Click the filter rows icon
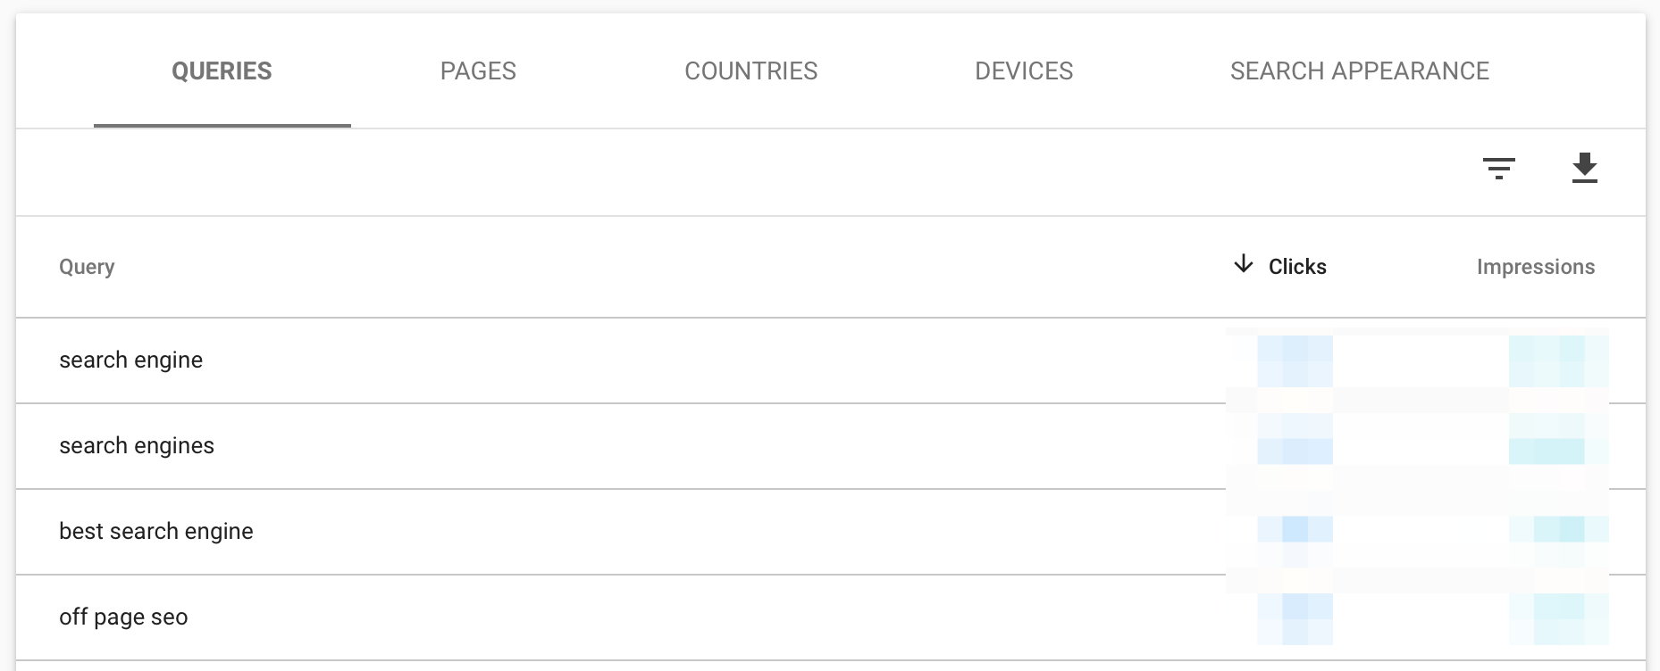Screen dimensions: 1660x671 1498,168
